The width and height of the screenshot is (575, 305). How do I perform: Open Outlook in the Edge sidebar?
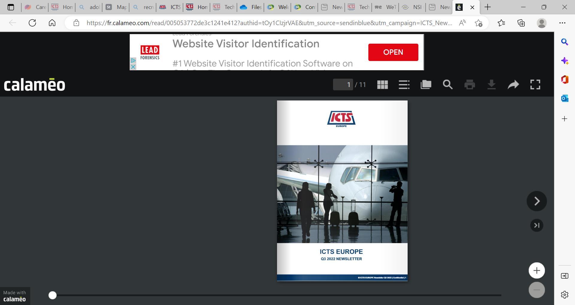click(x=565, y=98)
